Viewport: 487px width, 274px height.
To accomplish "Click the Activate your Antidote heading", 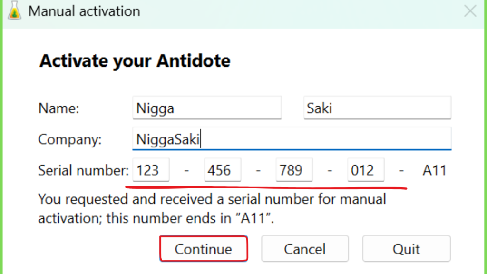I will pos(135,61).
